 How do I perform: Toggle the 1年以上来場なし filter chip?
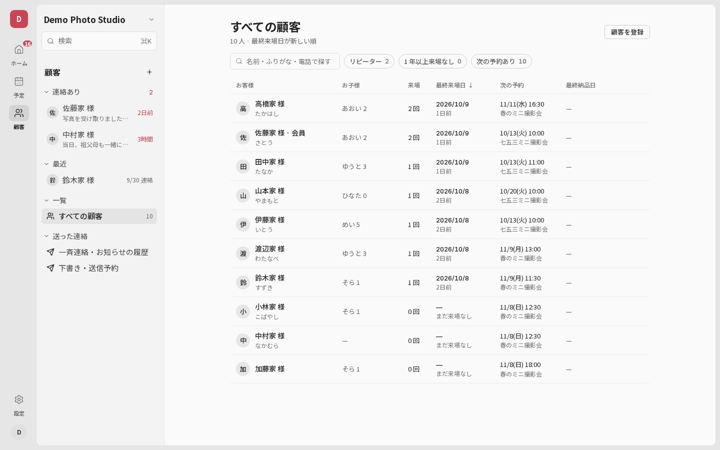tap(432, 61)
